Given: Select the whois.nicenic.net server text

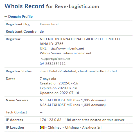Looking at the screenshot, I should point(77,53).
